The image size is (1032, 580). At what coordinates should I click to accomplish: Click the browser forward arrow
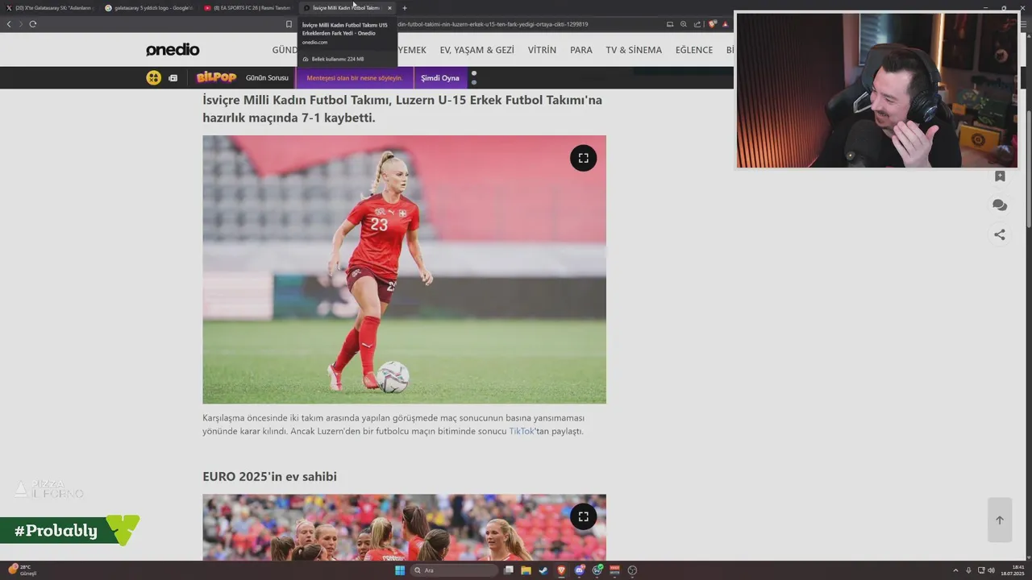pos(21,24)
